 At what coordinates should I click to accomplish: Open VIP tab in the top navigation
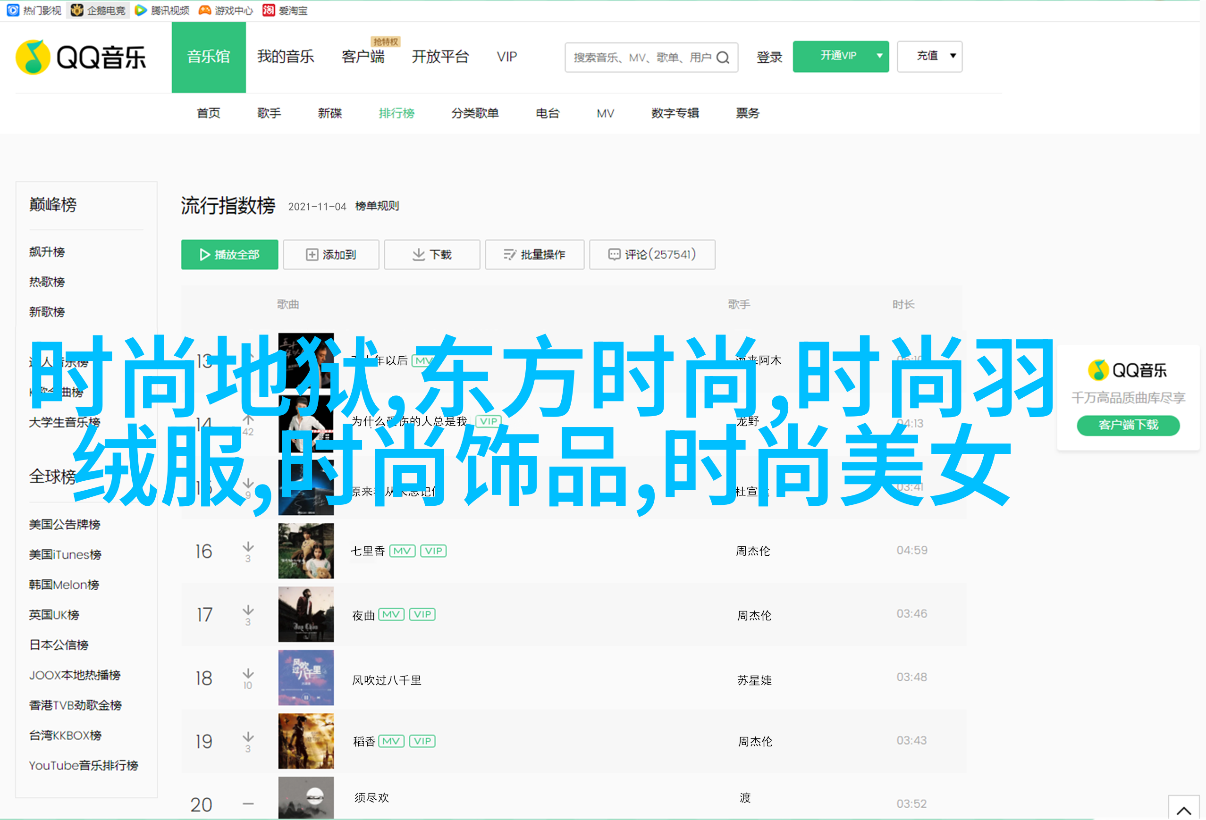(x=506, y=57)
